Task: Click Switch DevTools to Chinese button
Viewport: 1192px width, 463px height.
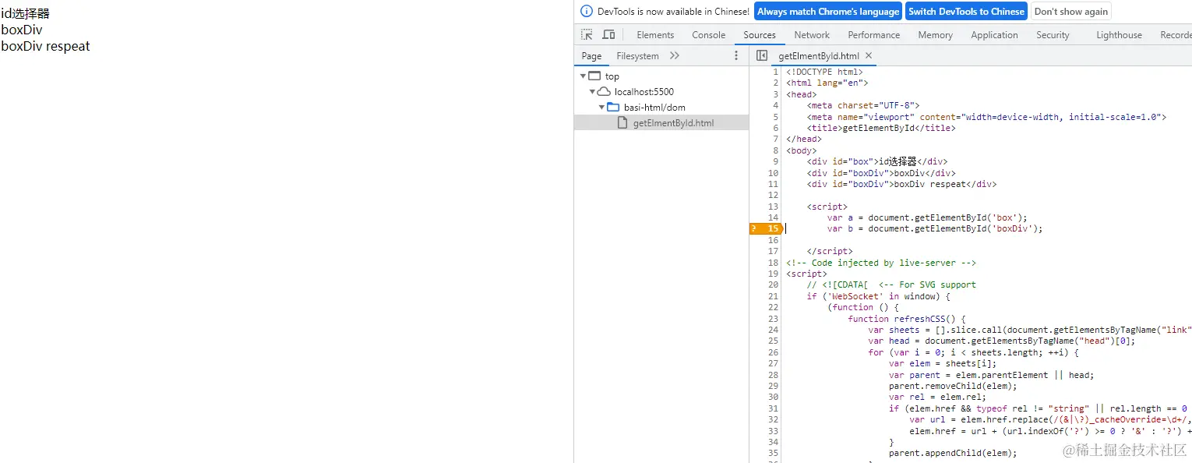Action: coord(966,12)
